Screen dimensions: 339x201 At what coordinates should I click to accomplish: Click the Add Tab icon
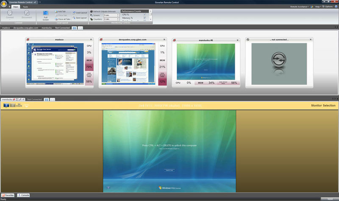pyautogui.click(x=56, y=11)
